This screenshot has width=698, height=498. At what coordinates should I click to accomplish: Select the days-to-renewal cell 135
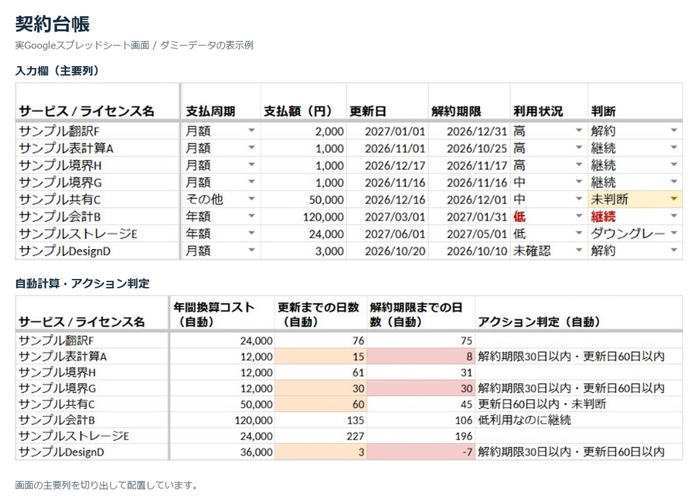tap(320, 420)
